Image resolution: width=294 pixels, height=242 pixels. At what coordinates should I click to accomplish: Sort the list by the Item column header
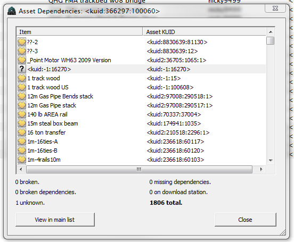(x=79, y=32)
